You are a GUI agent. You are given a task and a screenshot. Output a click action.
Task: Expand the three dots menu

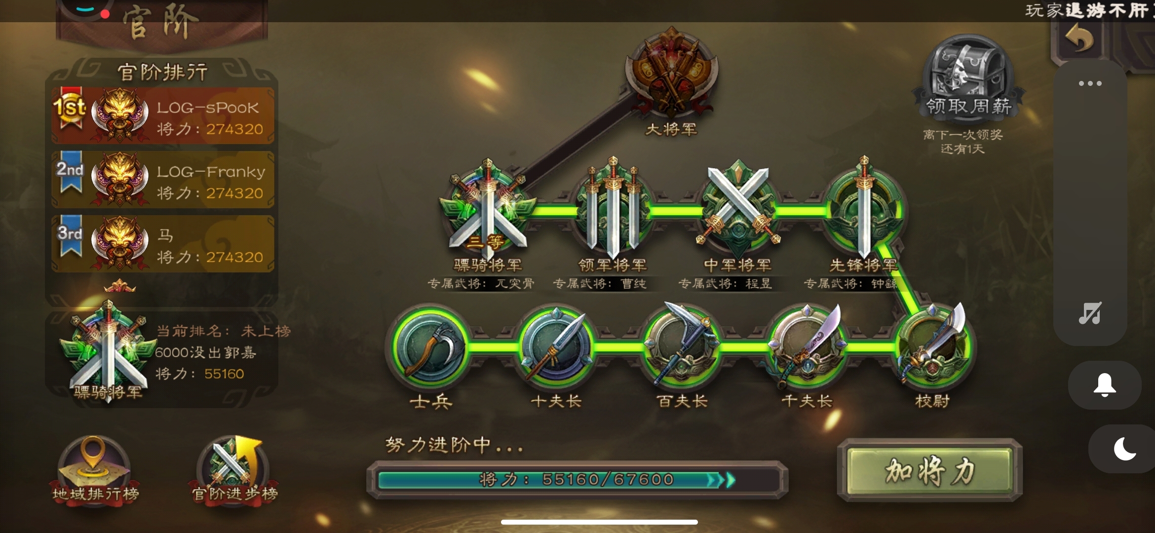click(x=1090, y=83)
